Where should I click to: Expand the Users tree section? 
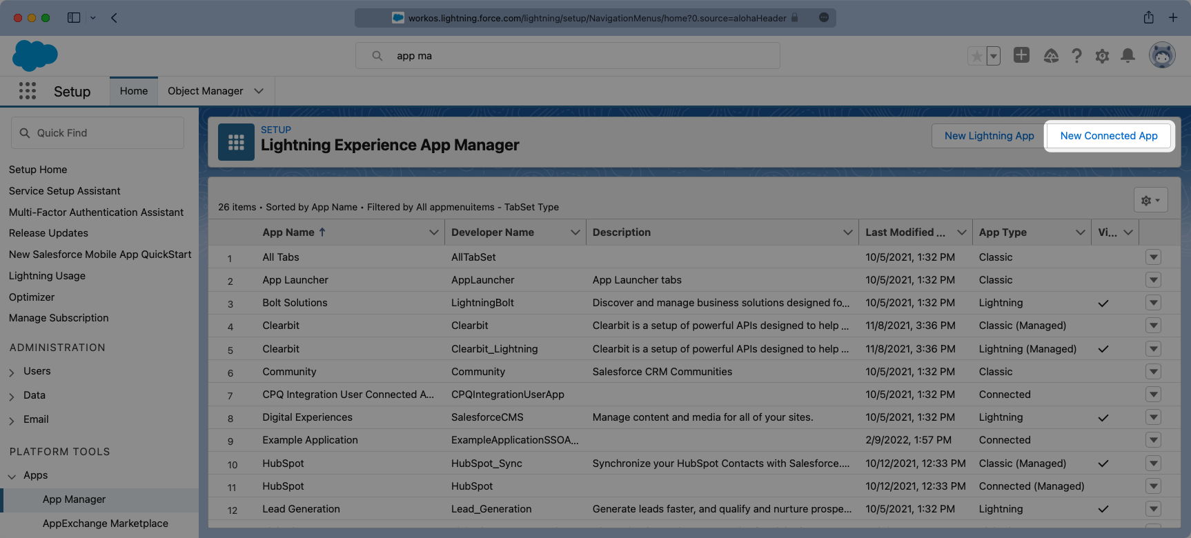12,372
